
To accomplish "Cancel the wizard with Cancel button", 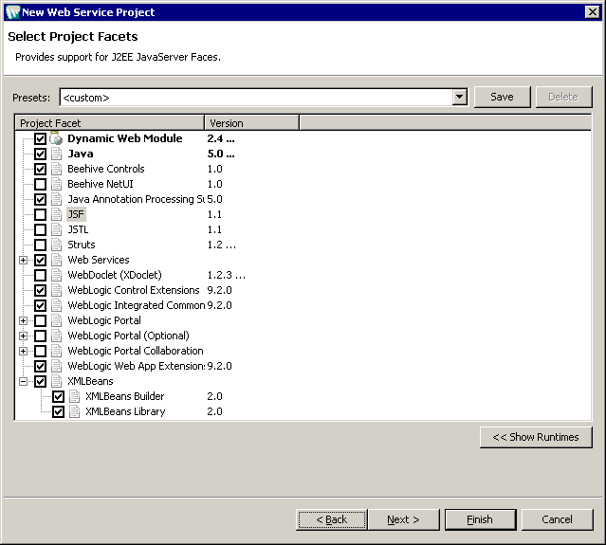I will pos(557,519).
